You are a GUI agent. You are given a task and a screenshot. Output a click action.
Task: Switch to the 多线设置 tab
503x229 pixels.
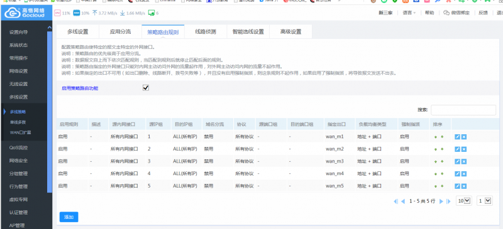(x=77, y=32)
